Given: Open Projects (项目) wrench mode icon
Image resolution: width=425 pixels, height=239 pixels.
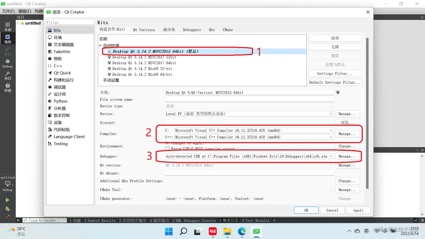Looking at the screenshot, I should pyautogui.click(x=8, y=76).
